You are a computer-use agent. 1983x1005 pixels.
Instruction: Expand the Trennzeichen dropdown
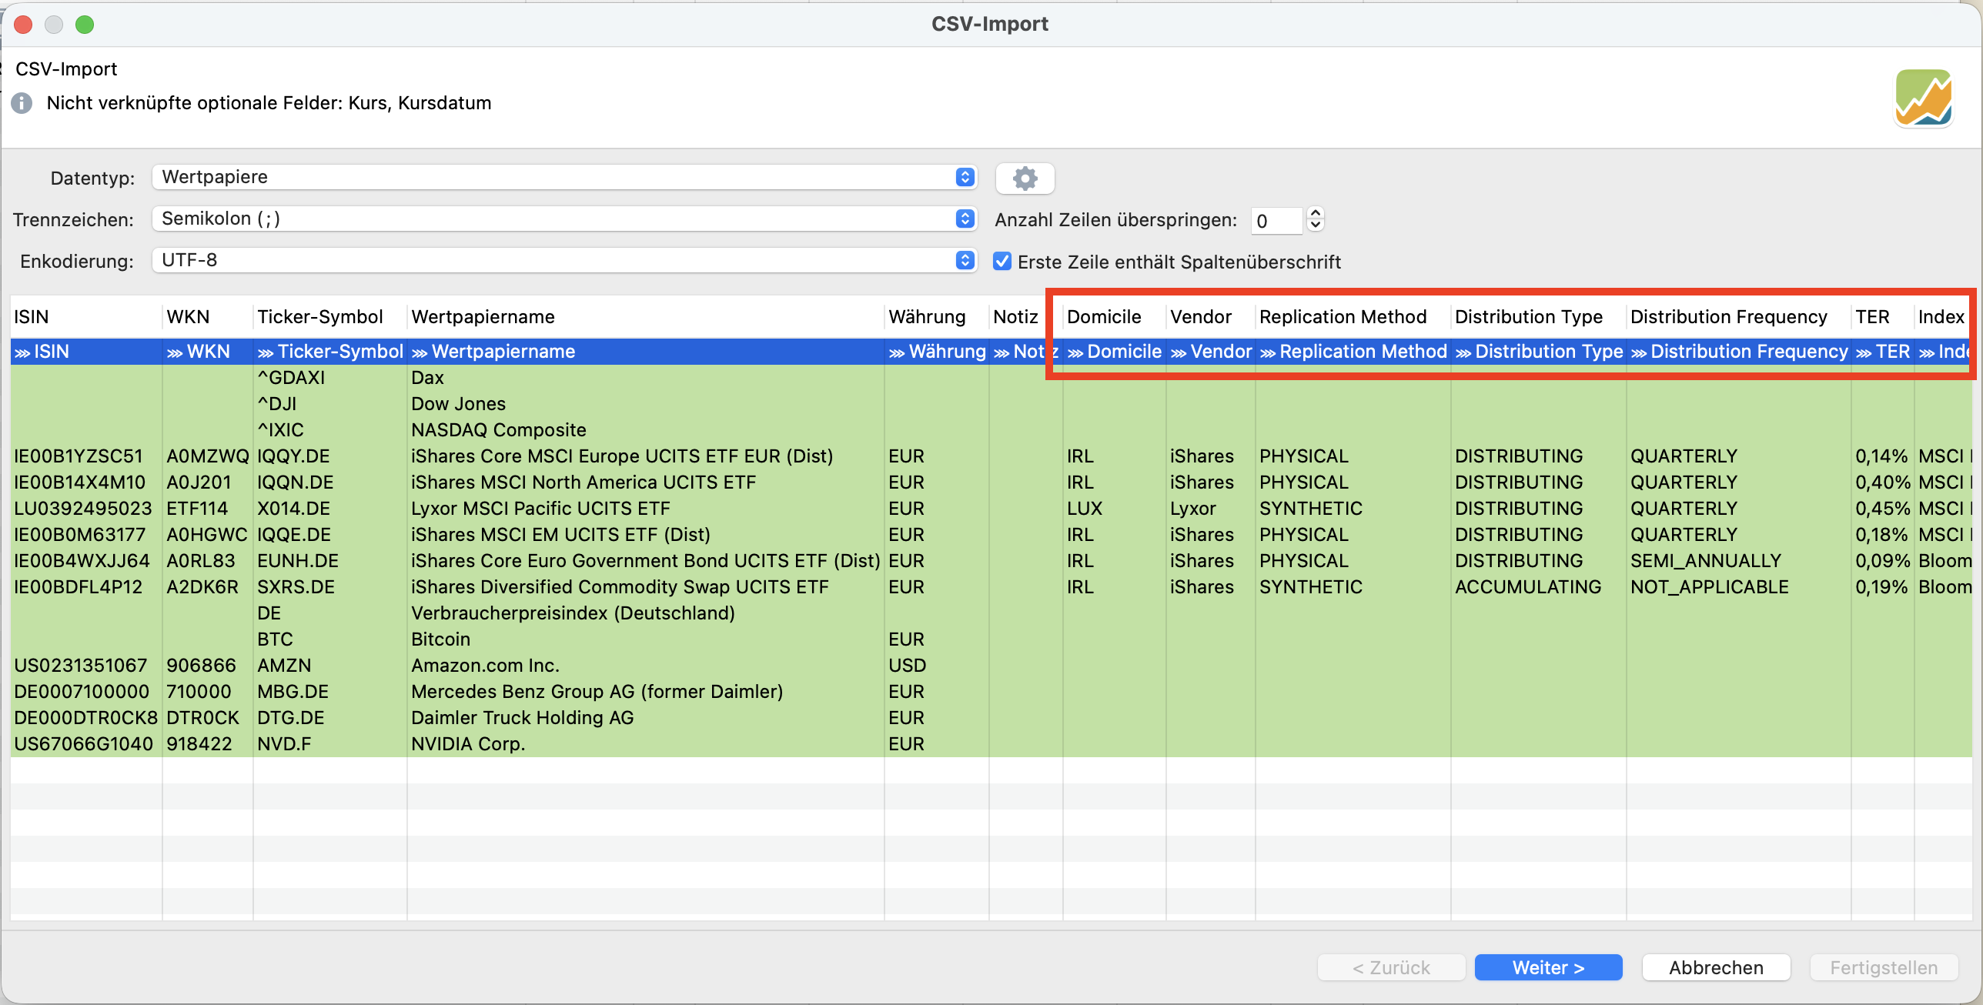click(x=564, y=219)
